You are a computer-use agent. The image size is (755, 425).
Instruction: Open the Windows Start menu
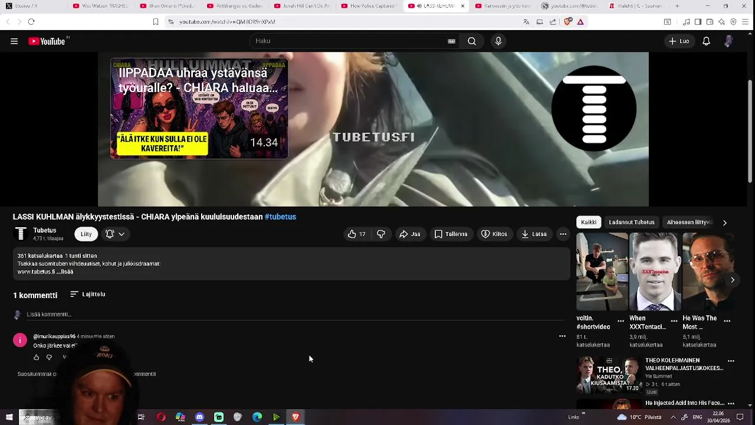click(x=9, y=417)
